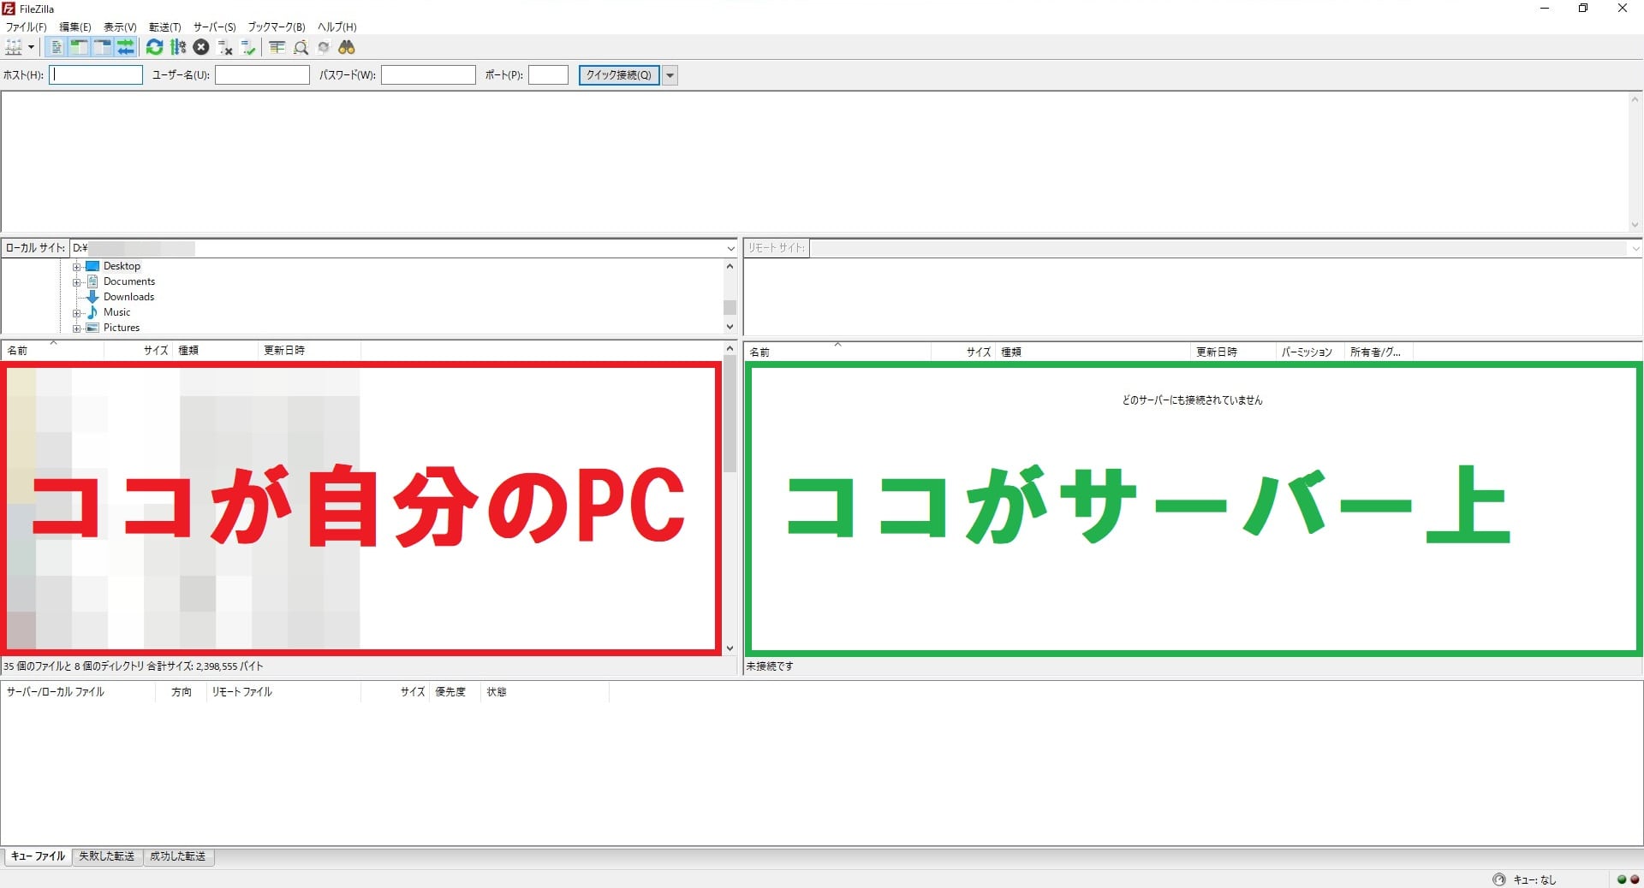Toggle local directory tree display
1644x888 pixels.
[79, 48]
